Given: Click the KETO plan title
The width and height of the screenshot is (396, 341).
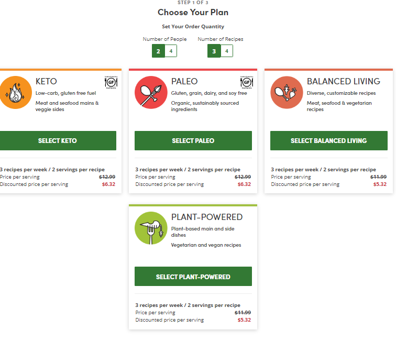Looking at the screenshot, I should click(46, 81).
